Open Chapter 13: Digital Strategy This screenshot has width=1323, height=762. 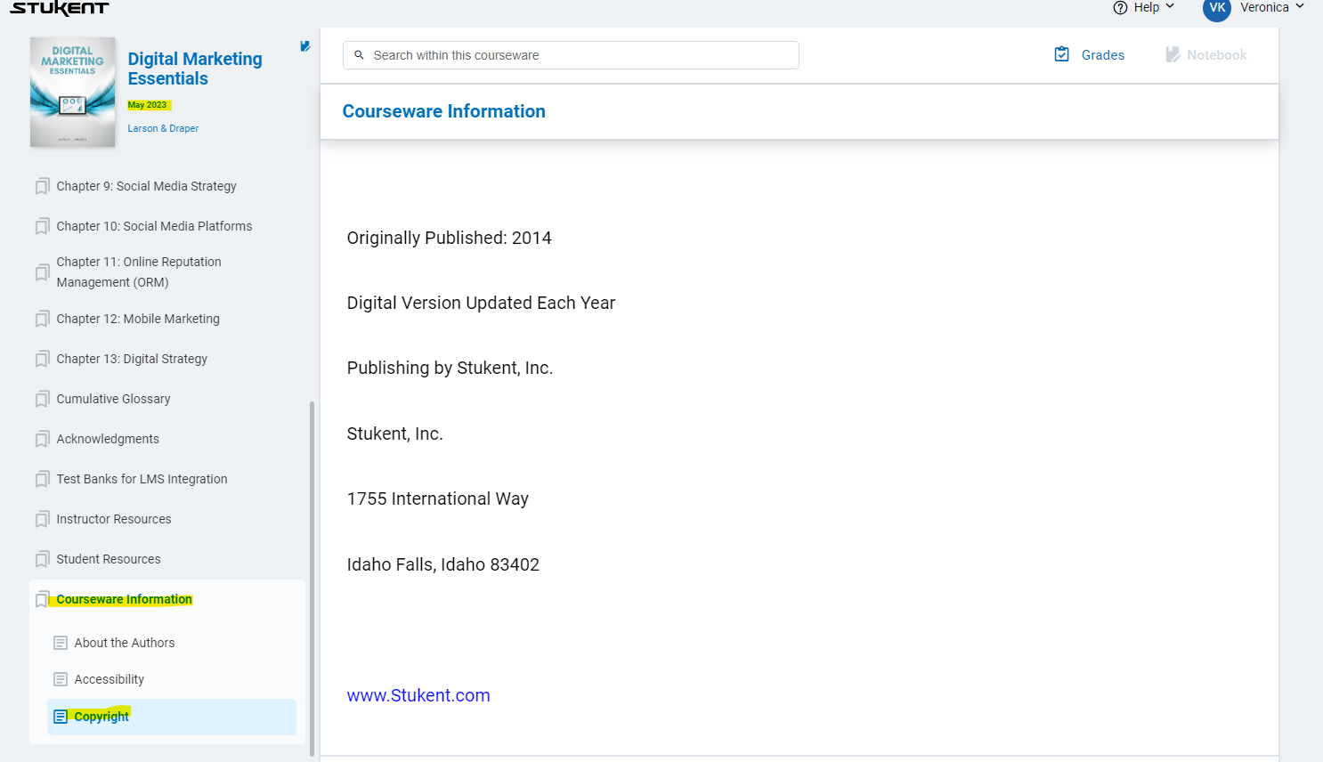[x=132, y=359]
